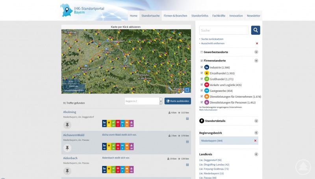This screenshot has width=315, height=179.
Task: Uncheck the Großhandel checkbox
Action: pyautogui.click(x=202, y=79)
